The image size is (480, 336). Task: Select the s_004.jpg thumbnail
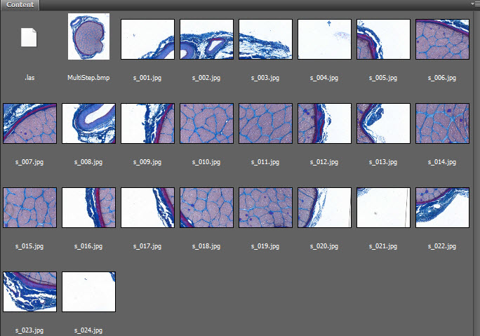click(324, 39)
